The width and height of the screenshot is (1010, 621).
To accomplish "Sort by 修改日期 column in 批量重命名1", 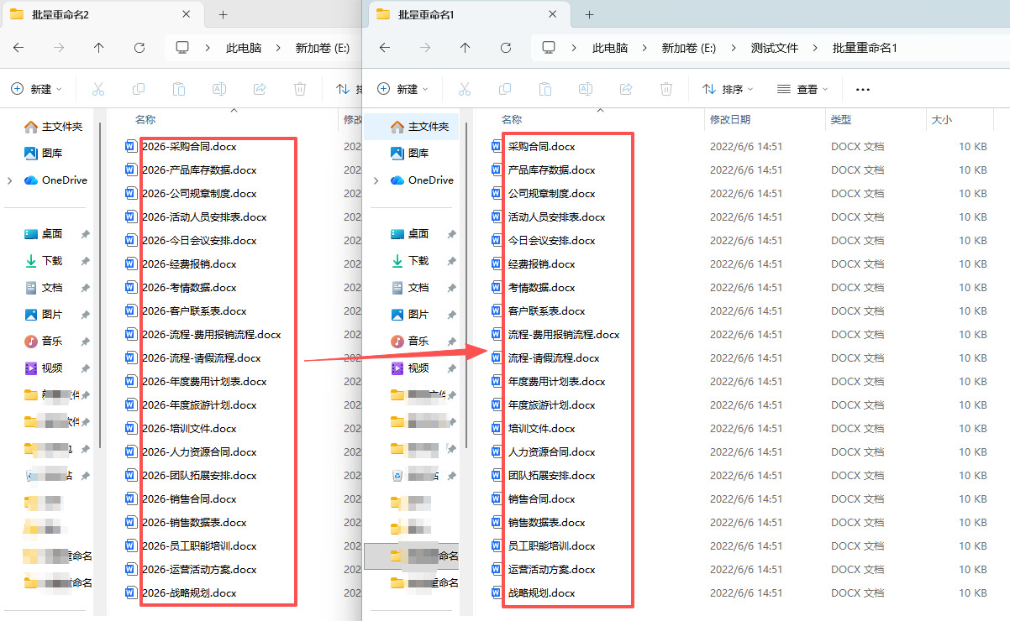I will pyautogui.click(x=730, y=120).
